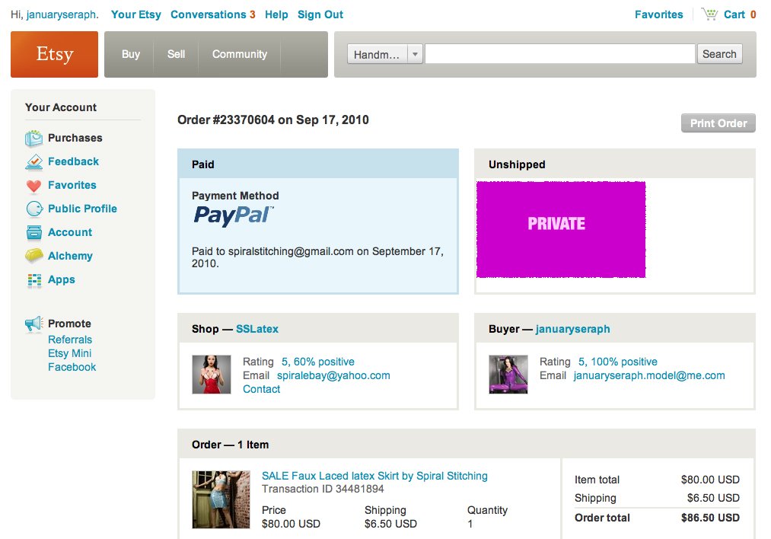The height and width of the screenshot is (539, 771).
Task: Open Etsy Mini link
Action: (x=69, y=353)
